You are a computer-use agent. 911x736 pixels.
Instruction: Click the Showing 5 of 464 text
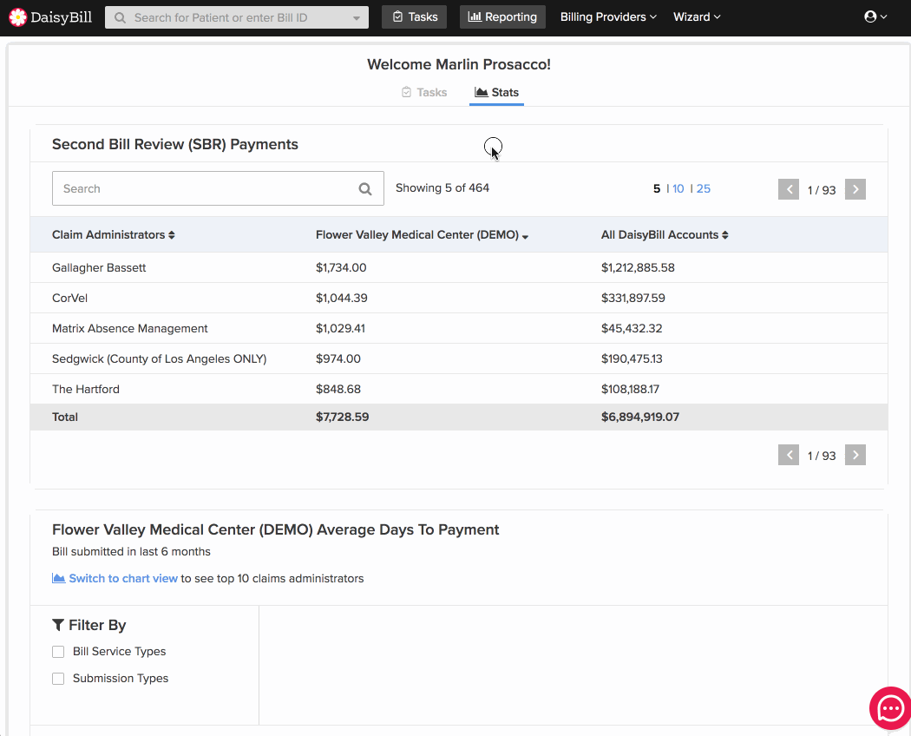coord(442,187)
